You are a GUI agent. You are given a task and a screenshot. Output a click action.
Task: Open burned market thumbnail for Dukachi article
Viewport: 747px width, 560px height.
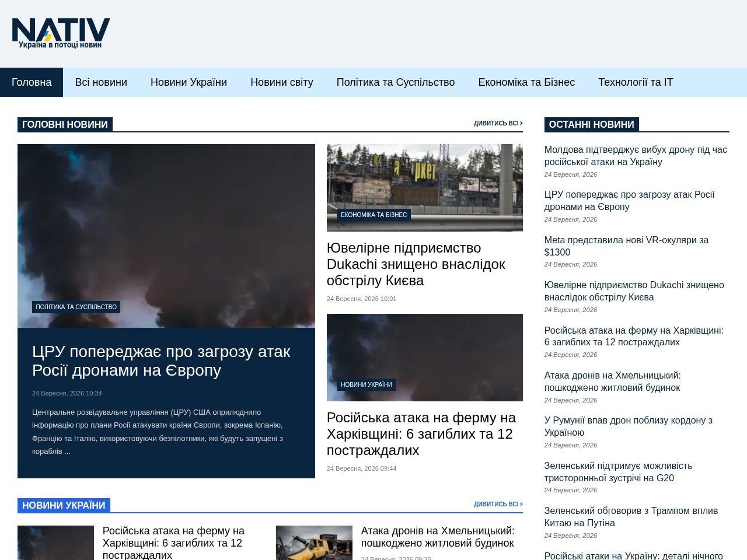425,188
